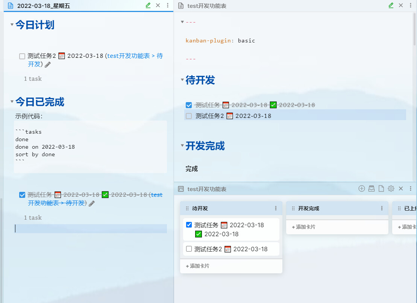Click the 1 task count under 今日计划
This screenshot has height=303, width=417.
point(33,78)
